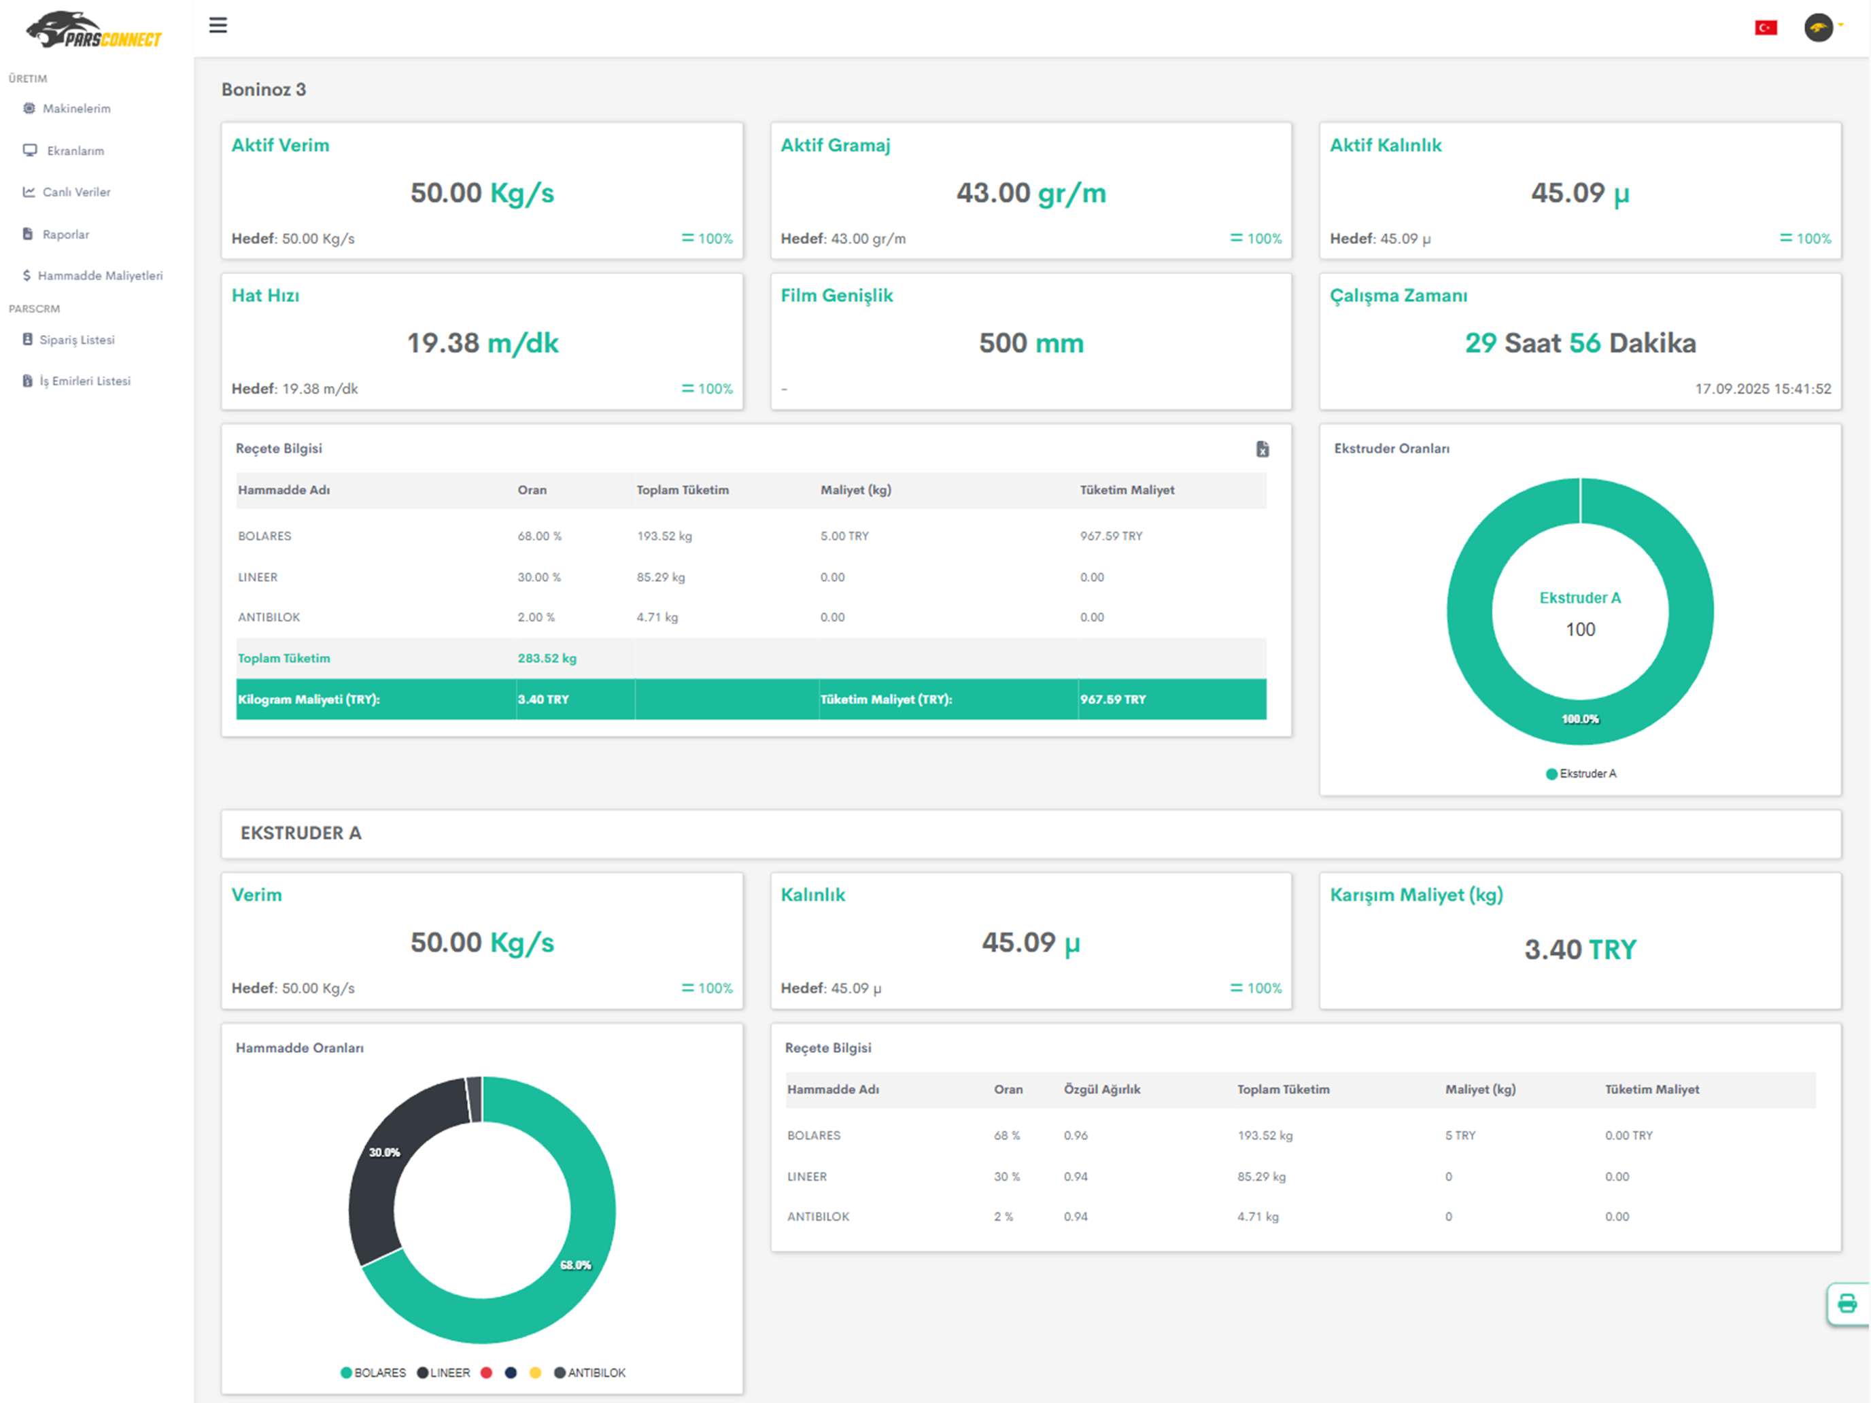This screenshot has height=1403, width=1871.
Task: Click the Sipariş Listesi clipboard icon
Action: [28, 339]
